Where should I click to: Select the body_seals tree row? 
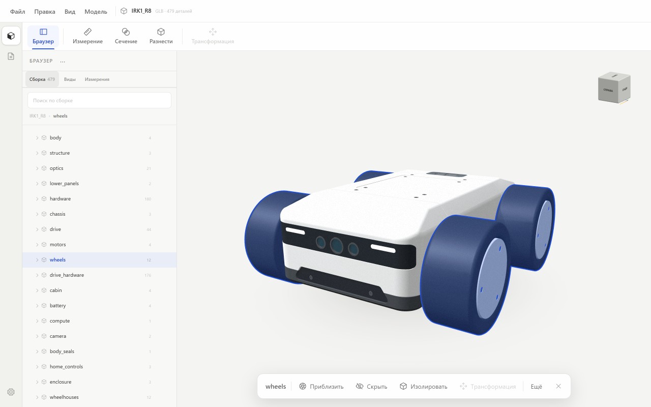point(99,352)
